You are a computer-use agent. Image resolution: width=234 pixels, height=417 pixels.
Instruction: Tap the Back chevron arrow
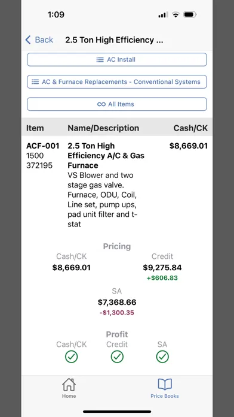(x=28, y=40)
